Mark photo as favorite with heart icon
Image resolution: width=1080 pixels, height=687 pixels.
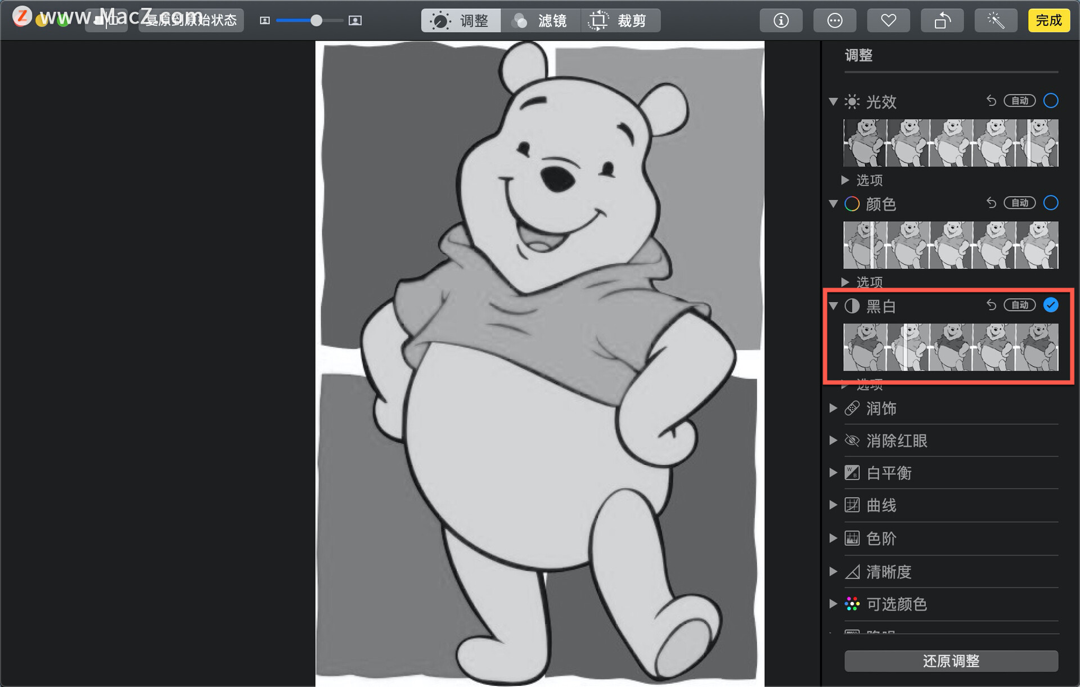[888, 21]
